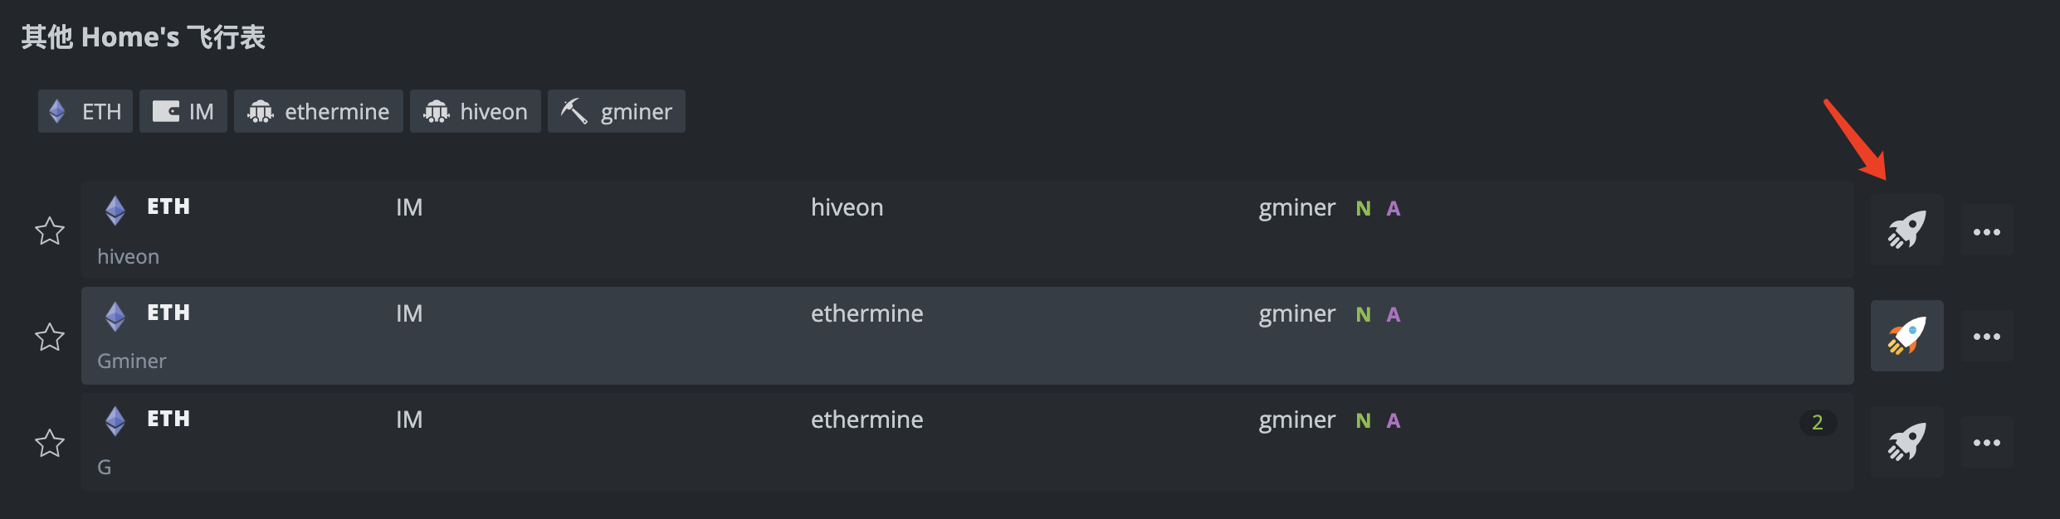This screenshot has height=519, width=2060.
Task: Expand the ellipsis menu for flight sheet G
Action: click(1986, 443)
